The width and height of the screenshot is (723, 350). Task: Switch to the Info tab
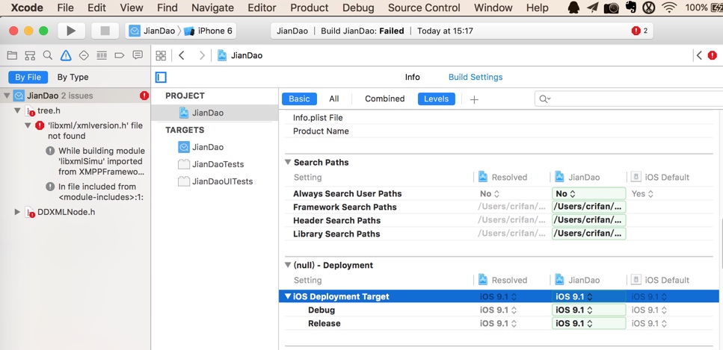pos(412,77)
